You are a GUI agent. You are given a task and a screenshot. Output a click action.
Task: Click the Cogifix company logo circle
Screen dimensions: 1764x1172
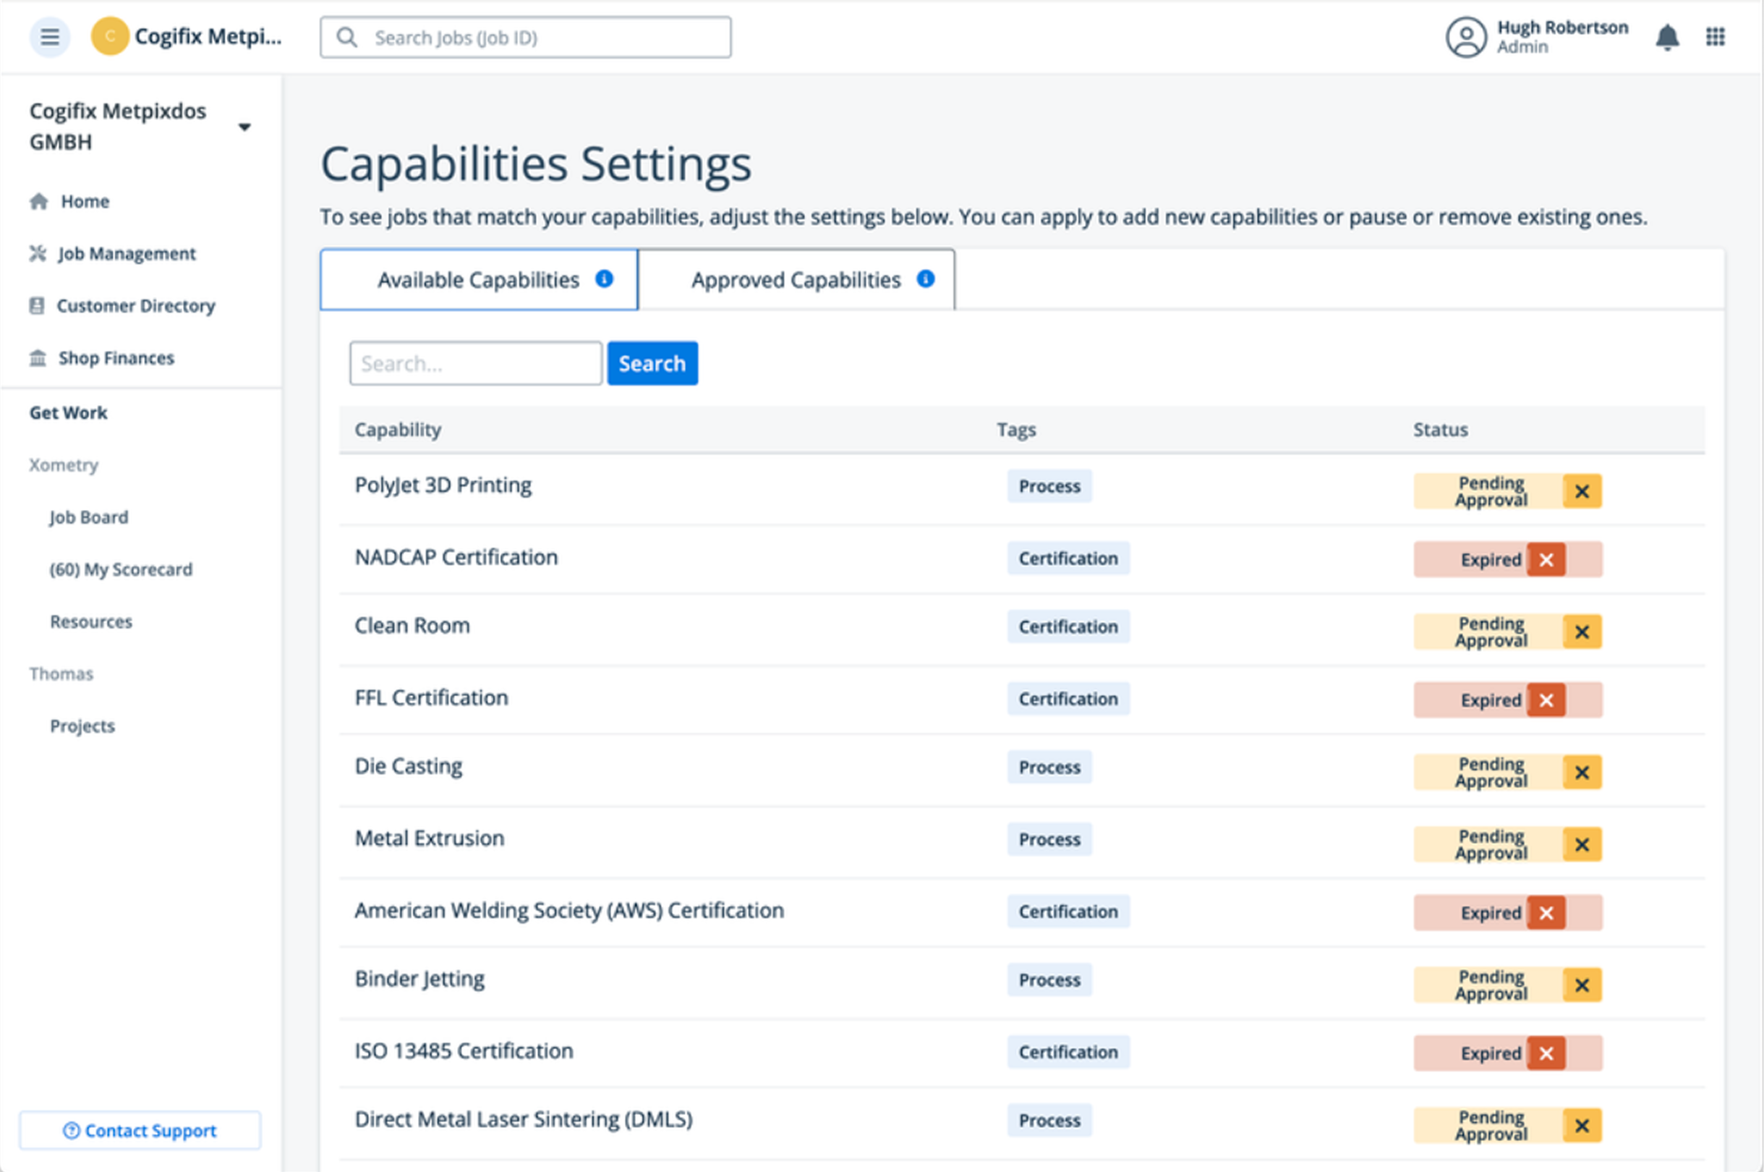tap(110, 37)
